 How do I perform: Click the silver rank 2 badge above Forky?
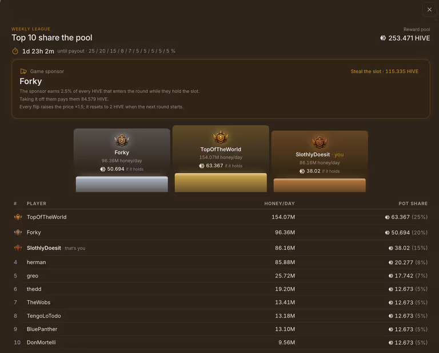(122, 140)
